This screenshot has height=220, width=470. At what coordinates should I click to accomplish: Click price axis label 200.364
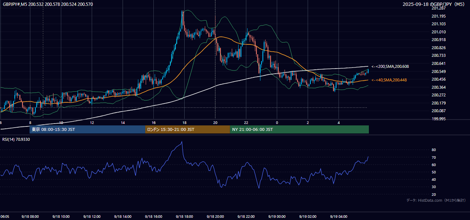click(x=439, y=87)
